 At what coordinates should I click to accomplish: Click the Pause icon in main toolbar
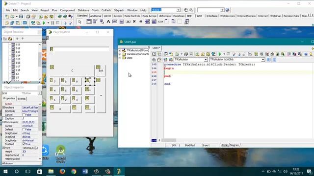[x=52, y=23]
